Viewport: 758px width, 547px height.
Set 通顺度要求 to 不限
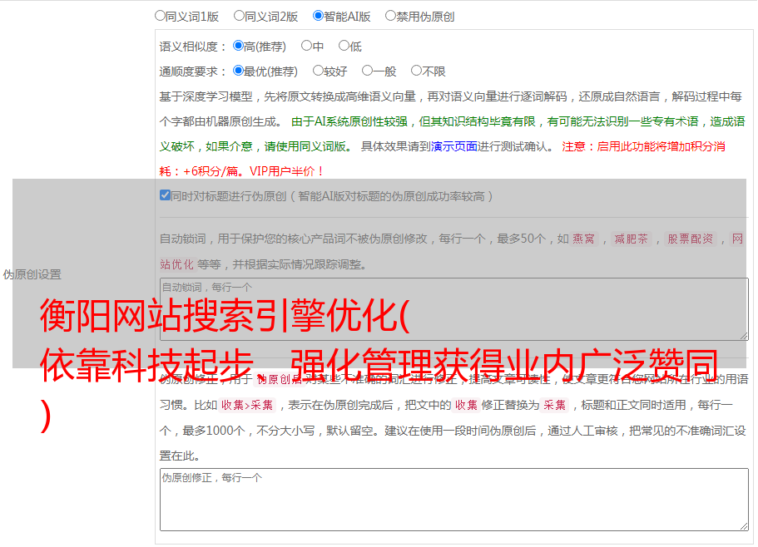[x=416, y=71]
